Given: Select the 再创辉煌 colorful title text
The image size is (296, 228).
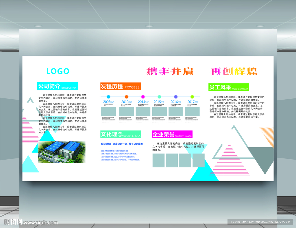Looking at the screenshot, I should tap(235, 72).
